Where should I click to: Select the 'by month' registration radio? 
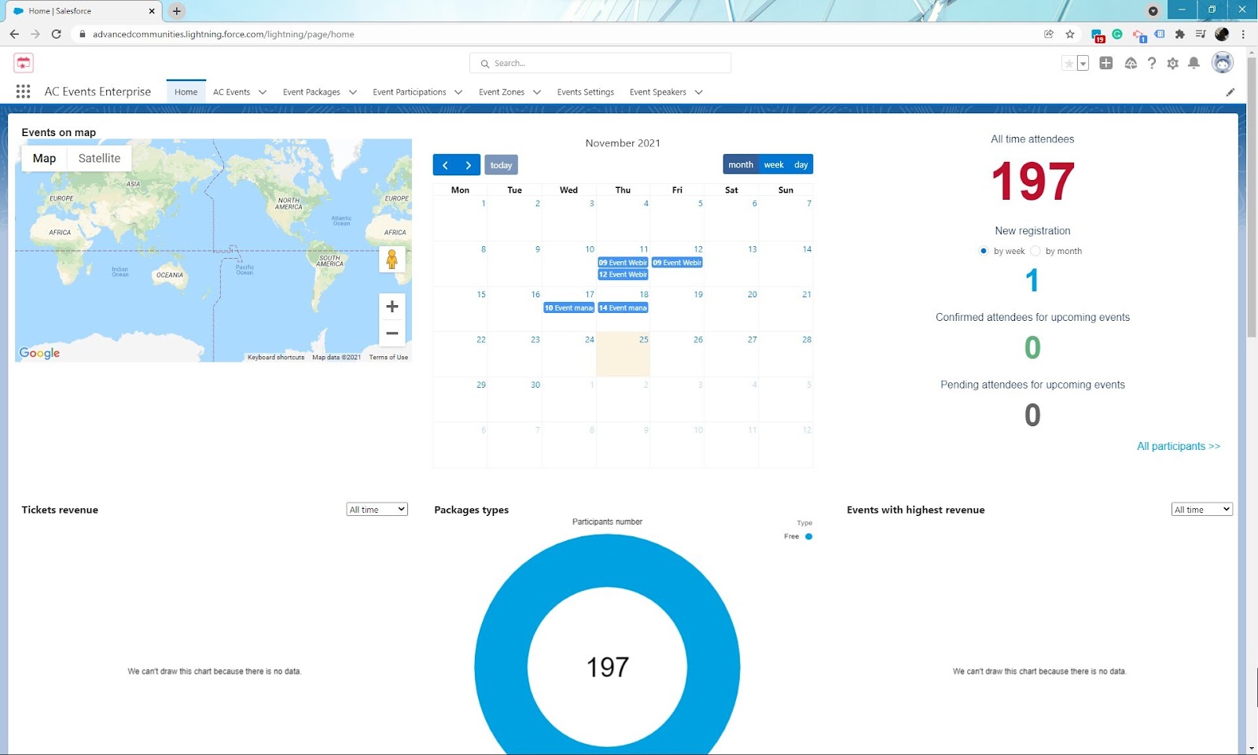click(x=1035, y=251)
